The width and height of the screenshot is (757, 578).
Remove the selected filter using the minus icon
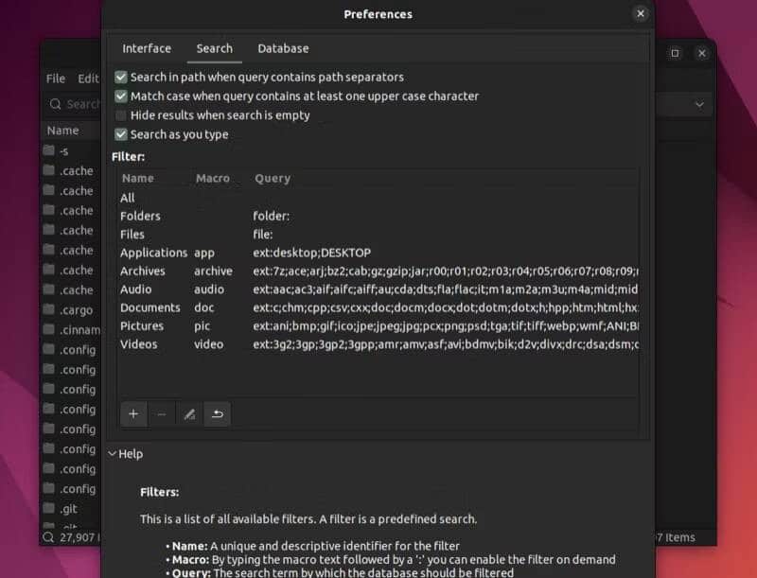click(161, 413)
